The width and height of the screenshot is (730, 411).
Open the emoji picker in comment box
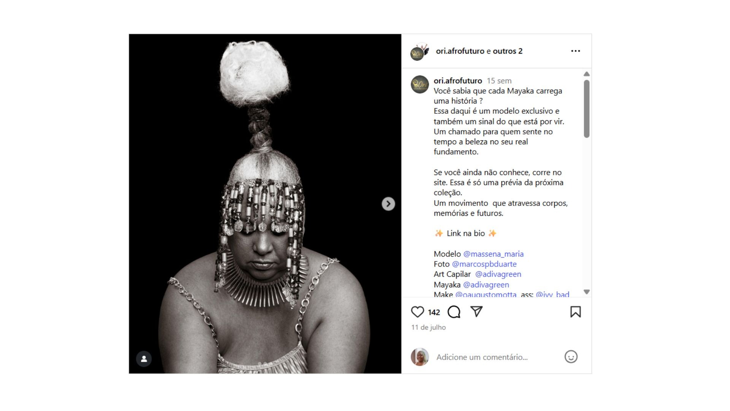point(571,357)
